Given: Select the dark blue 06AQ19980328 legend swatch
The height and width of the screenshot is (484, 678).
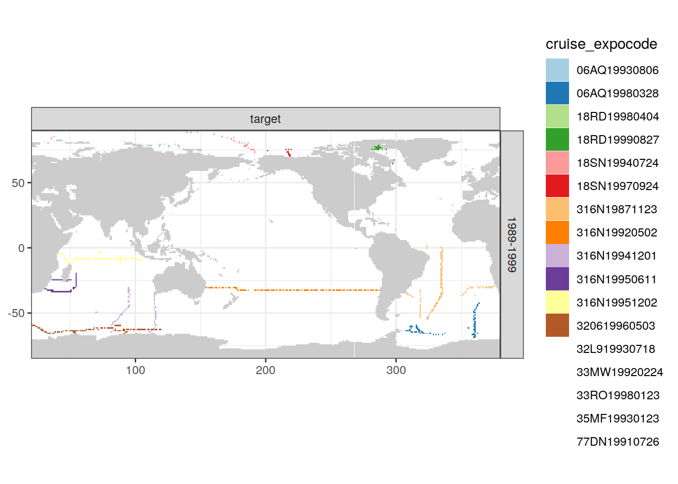Looking at the screenshot, I should point(557,93).
